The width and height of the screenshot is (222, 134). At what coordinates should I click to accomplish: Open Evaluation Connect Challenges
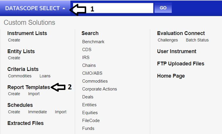click(168, 40)
